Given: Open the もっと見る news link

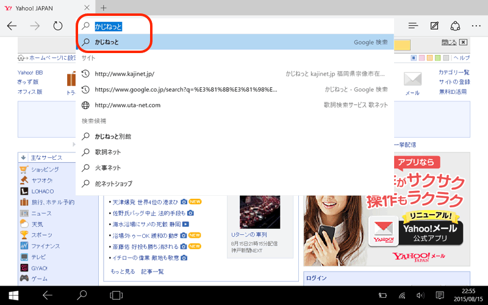Looking at the screenshot, I should click(123, 271).
